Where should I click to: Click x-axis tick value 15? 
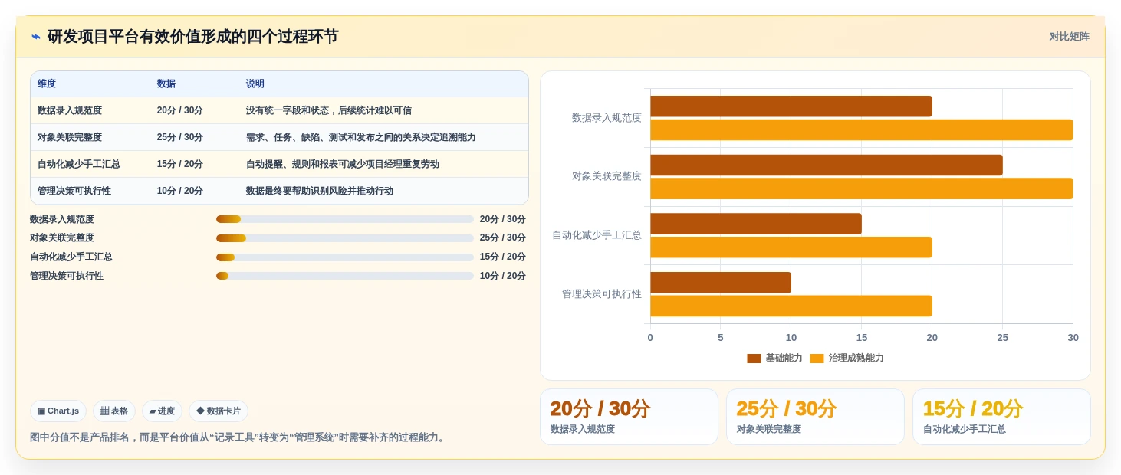862,338
